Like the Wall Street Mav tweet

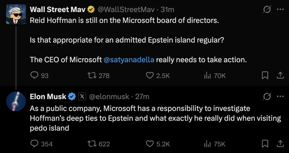[150, 75]
